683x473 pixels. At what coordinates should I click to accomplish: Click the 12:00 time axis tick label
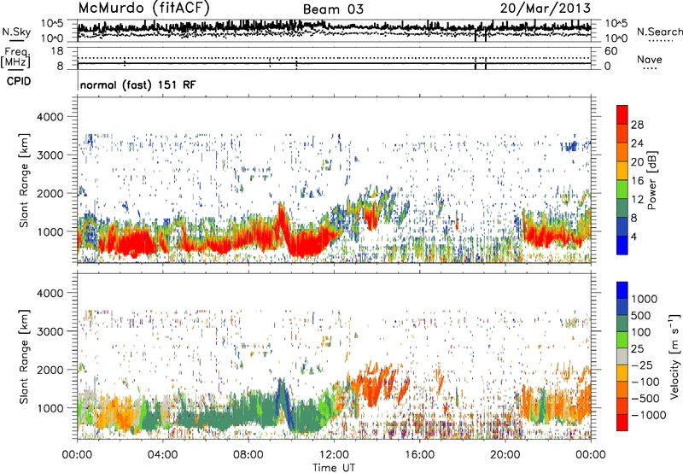(x=334, y=455)
